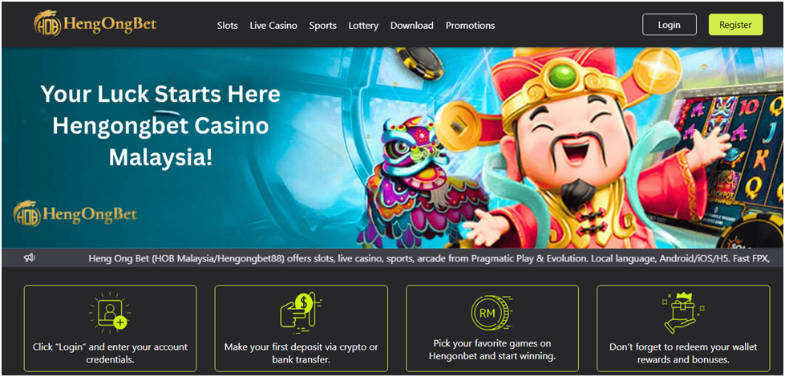Open the Lottery page
Viewport: 785px width, 377px height.
pyautogui.click(x=363, y=26)
